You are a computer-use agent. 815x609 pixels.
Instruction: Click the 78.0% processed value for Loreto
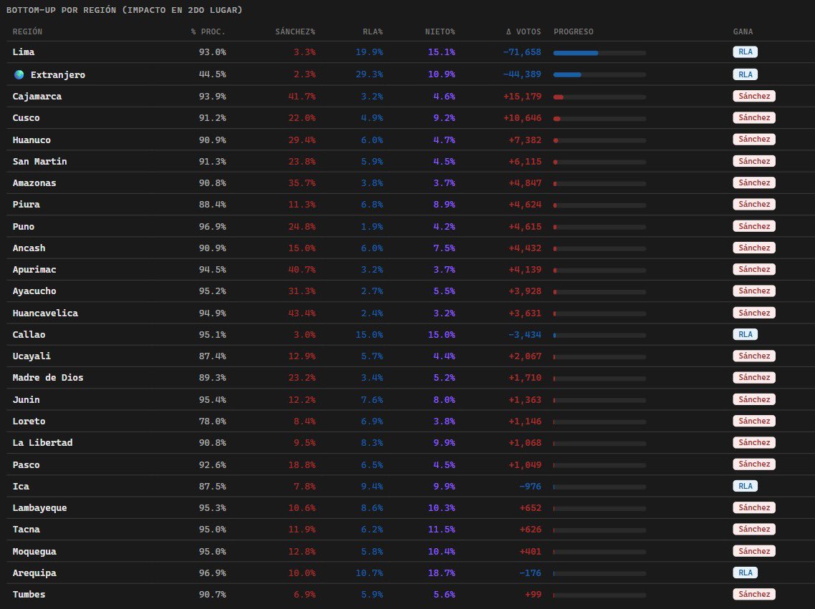(x=212, y=421)
